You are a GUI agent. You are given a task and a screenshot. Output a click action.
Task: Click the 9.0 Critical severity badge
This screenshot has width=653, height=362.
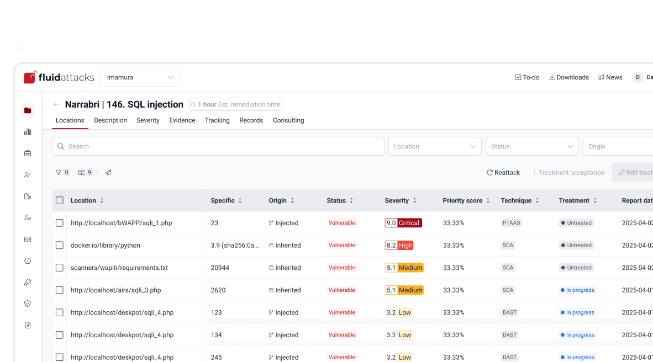[x=403, y=223]
